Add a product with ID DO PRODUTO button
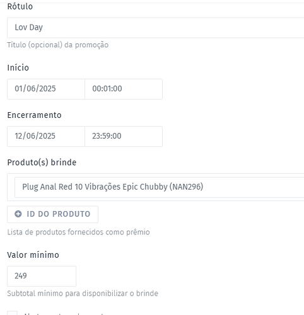304x315 pixels. [52, 214]
